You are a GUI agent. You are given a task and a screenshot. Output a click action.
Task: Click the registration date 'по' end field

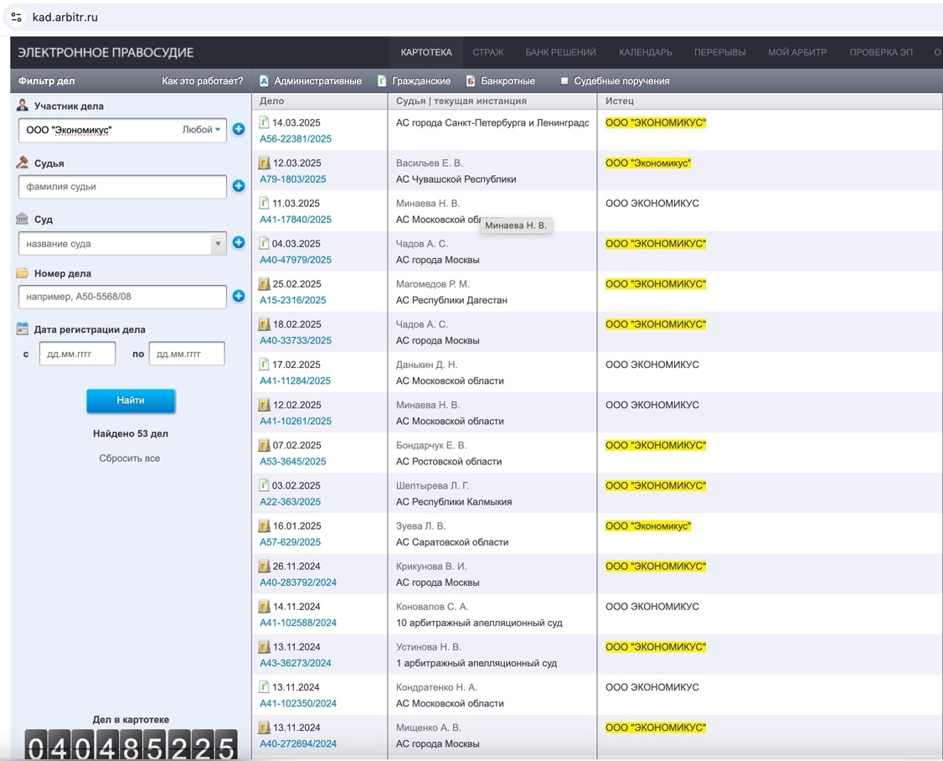click(x=187, y=354)
